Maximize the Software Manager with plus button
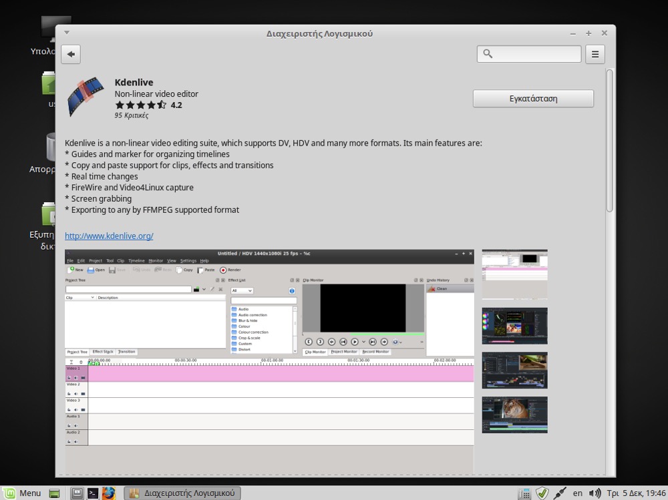The height and width of the screenshot is (500, 668). [x=589, y=33]
